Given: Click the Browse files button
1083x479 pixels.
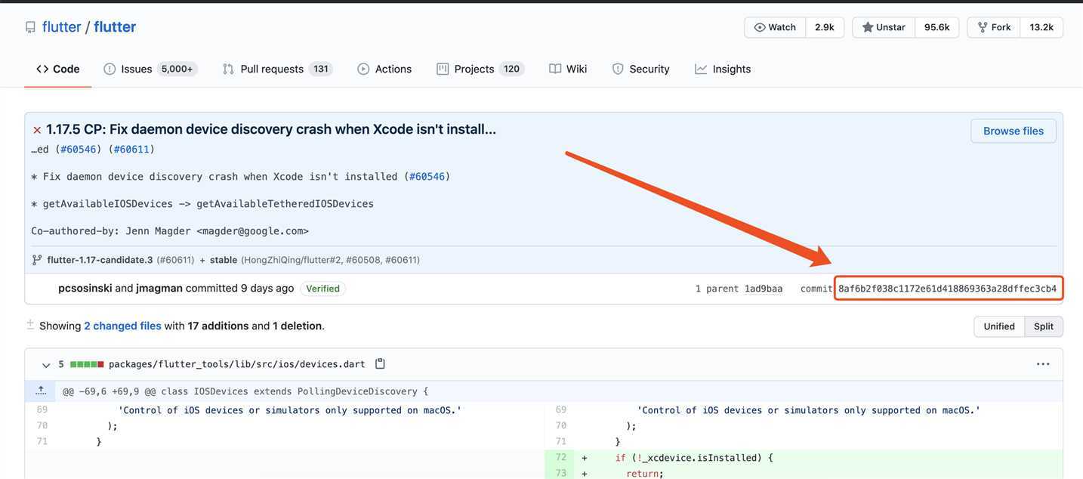Looking at the screenshot, I should click(1014, 131).
